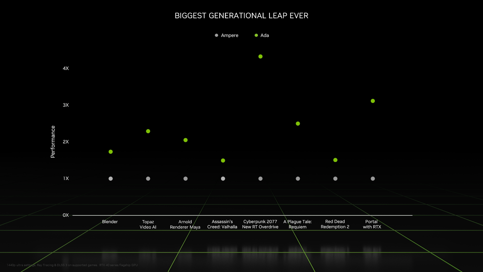Click the gray Ampere legend dot
483x272 pixels.
216,35
